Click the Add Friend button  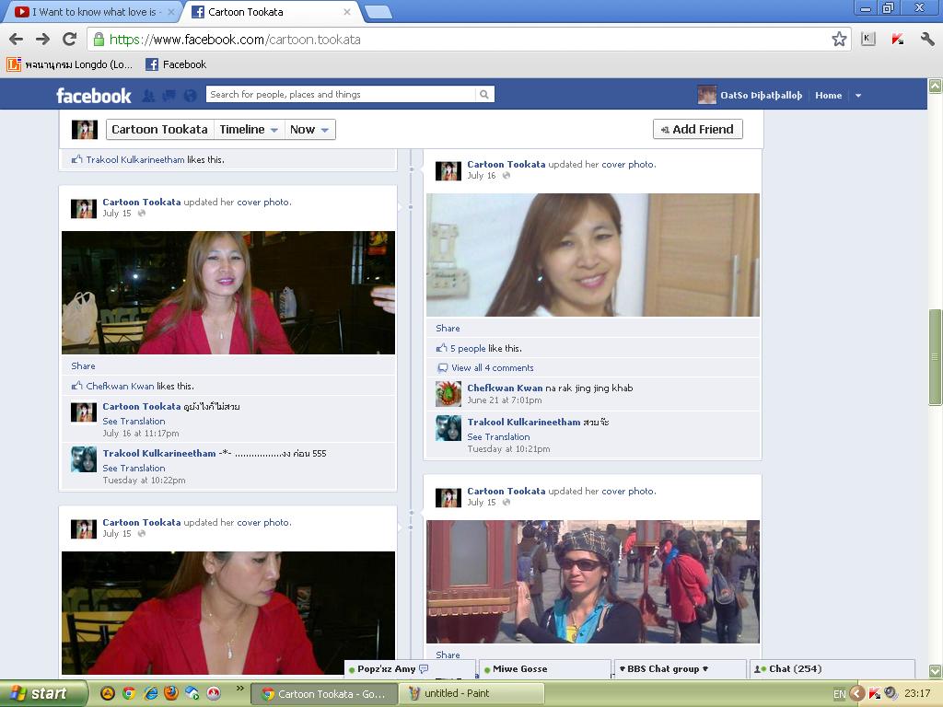[x=698, y=129]
